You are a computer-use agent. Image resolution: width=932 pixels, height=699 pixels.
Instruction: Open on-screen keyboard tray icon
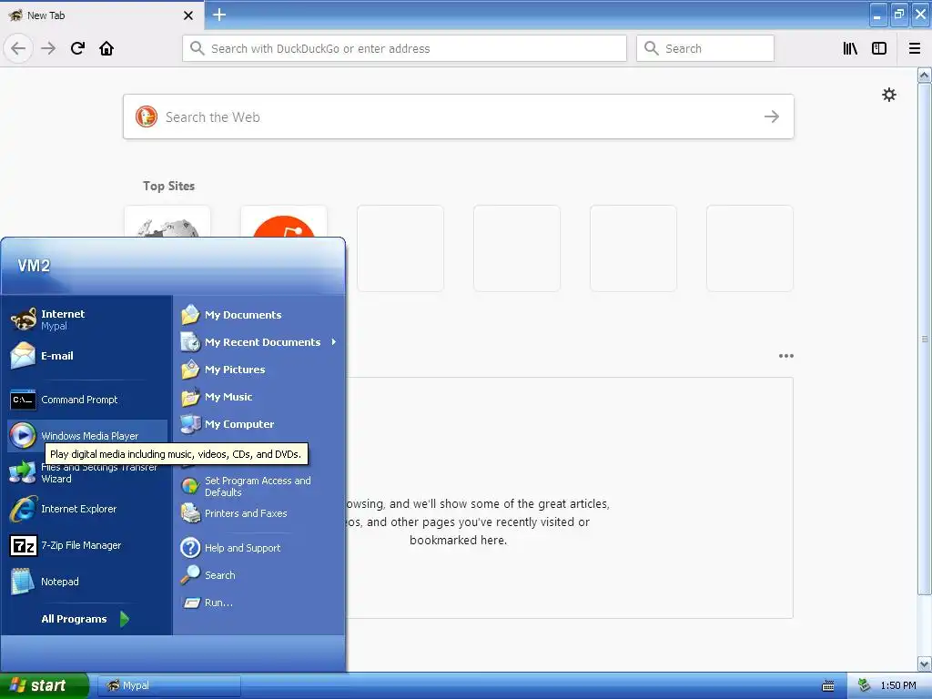point(827,686)
